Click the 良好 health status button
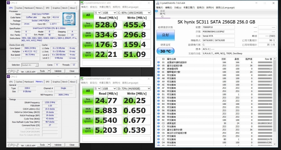Image resolution: width=281 pixels, height=150 pixels. pyautogui.click(x=165, y=35)
